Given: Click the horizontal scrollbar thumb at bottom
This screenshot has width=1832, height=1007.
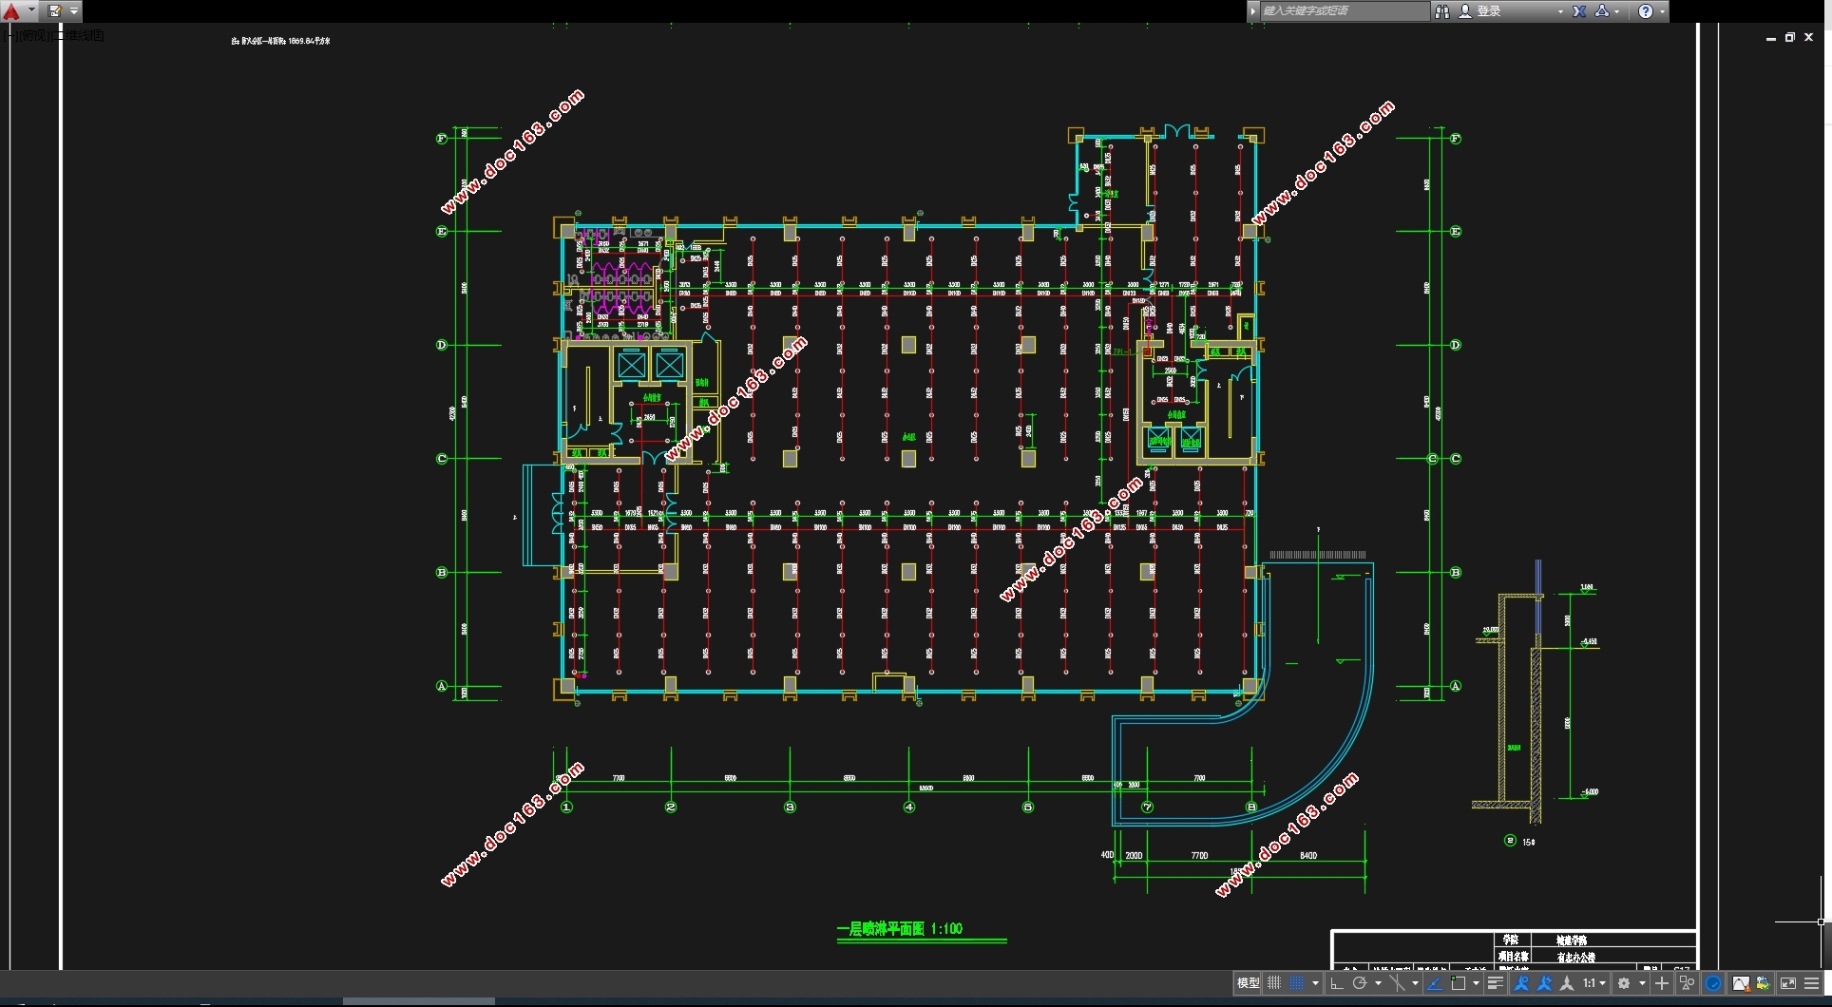Looking at the screenshot, I should pos(418,1001).
